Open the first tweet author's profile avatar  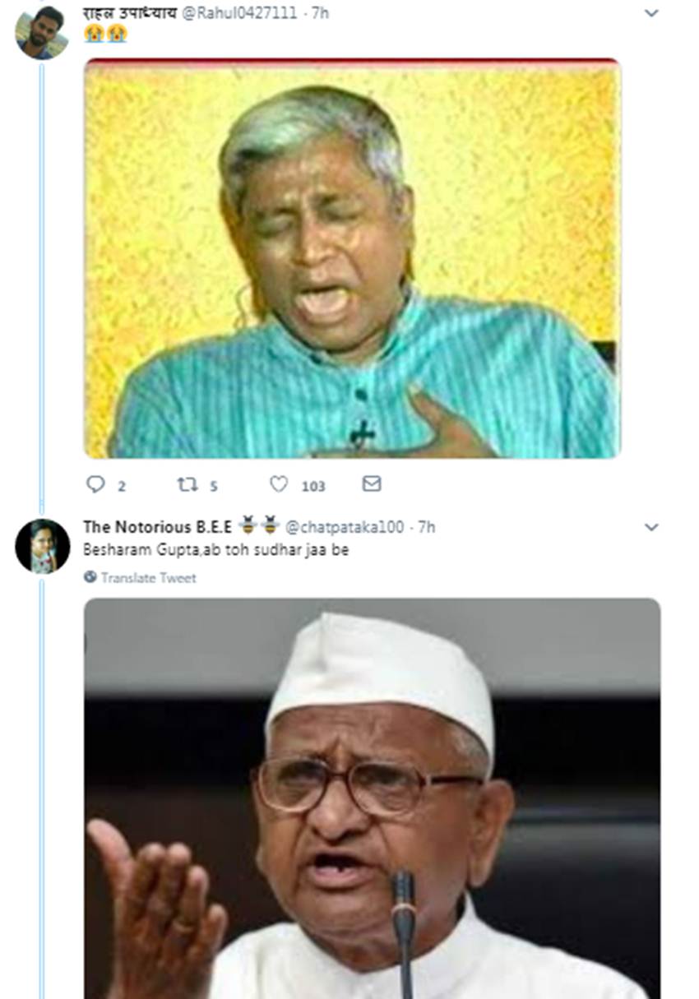(42, 33)
